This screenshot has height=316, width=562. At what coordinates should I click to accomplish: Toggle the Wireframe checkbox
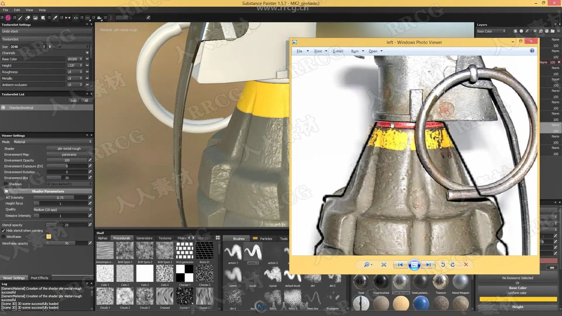point(4,237)
